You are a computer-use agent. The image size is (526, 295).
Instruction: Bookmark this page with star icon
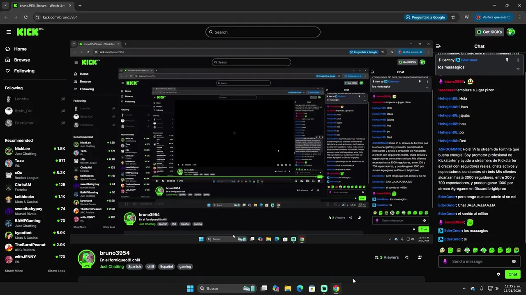tap(453, 17)
